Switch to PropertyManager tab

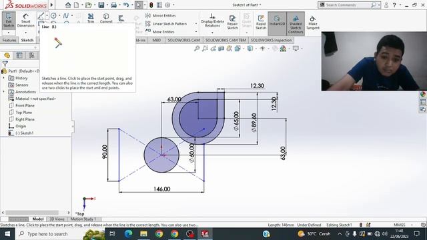(19, 55)
